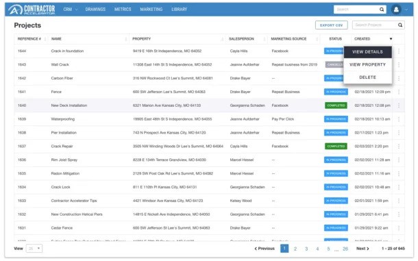The width and height of the screenshot is (418, 261).
Task: Open the View rows-per-page dropdown
Action: point(34,249)
